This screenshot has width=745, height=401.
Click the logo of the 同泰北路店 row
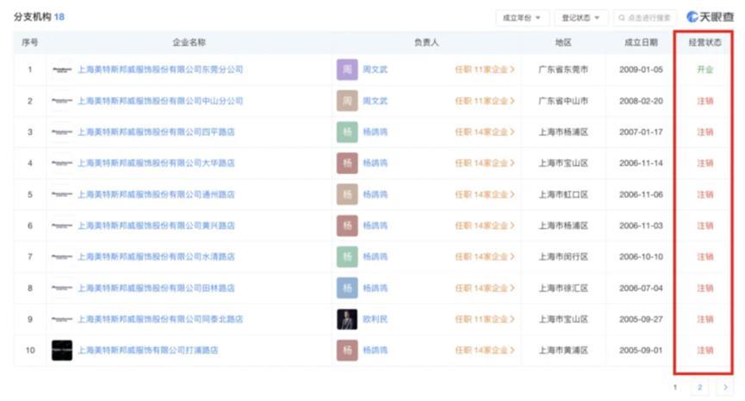(x=62, y=319)
